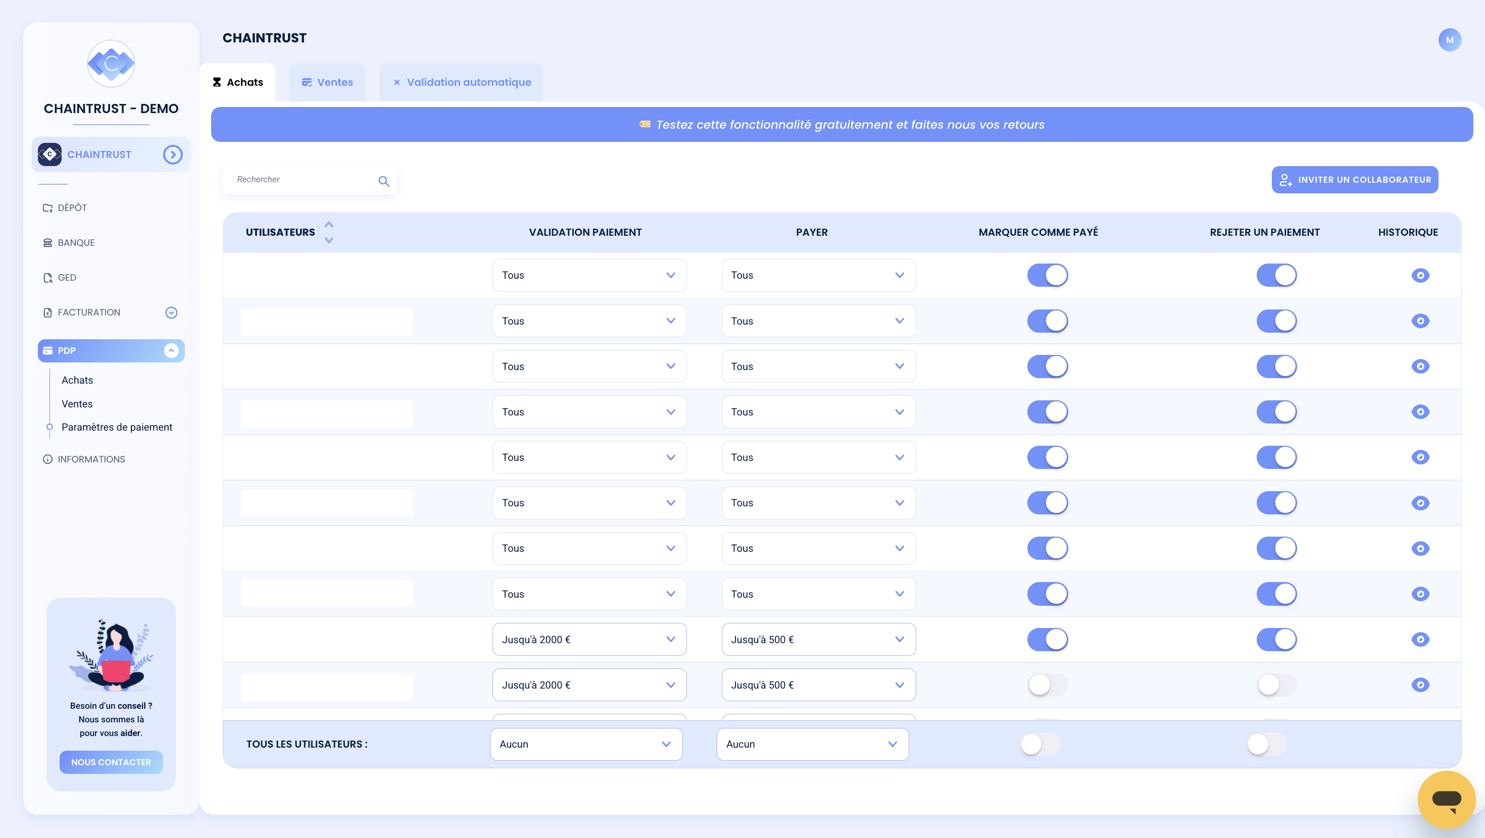Click the Dépôt folder icon
The height and width of the screenshot is (838, 1485).
tap(48, 208)
